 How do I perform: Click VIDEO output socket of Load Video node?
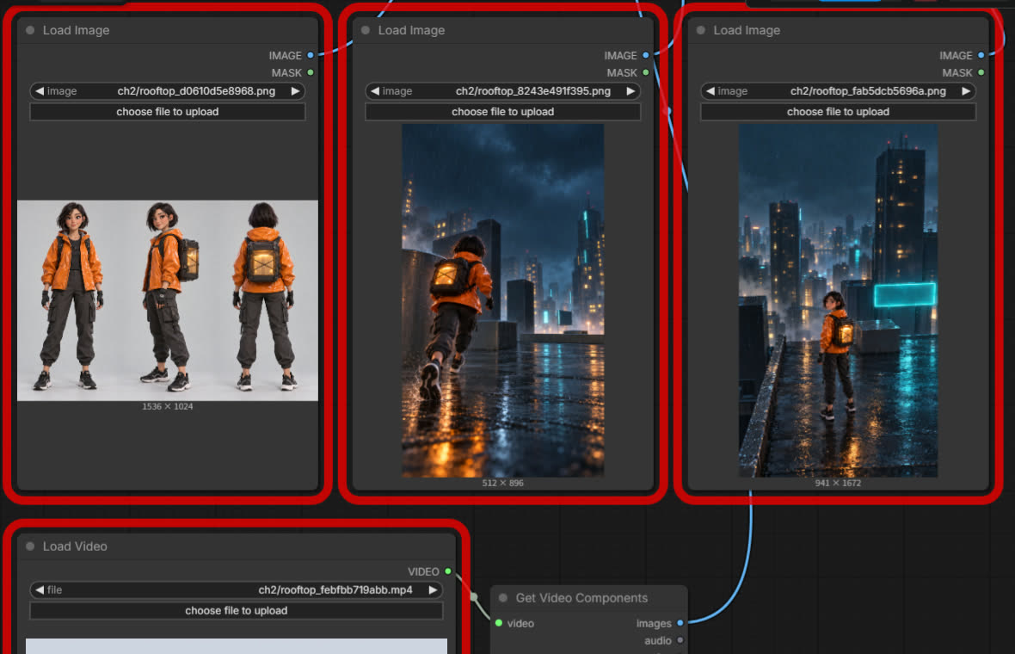click(448, 571)
